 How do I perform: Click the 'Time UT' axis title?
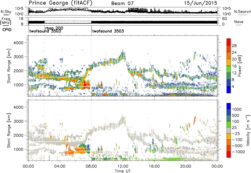coord(123,171)
